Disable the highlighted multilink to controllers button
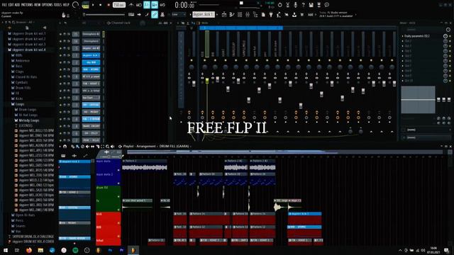454x255 pixels. tap(155, 14)
